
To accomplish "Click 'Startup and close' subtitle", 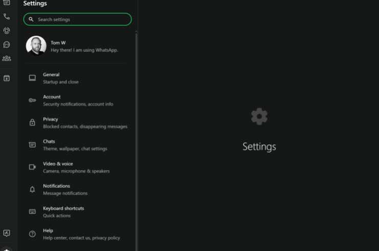I will click(61, 82).
